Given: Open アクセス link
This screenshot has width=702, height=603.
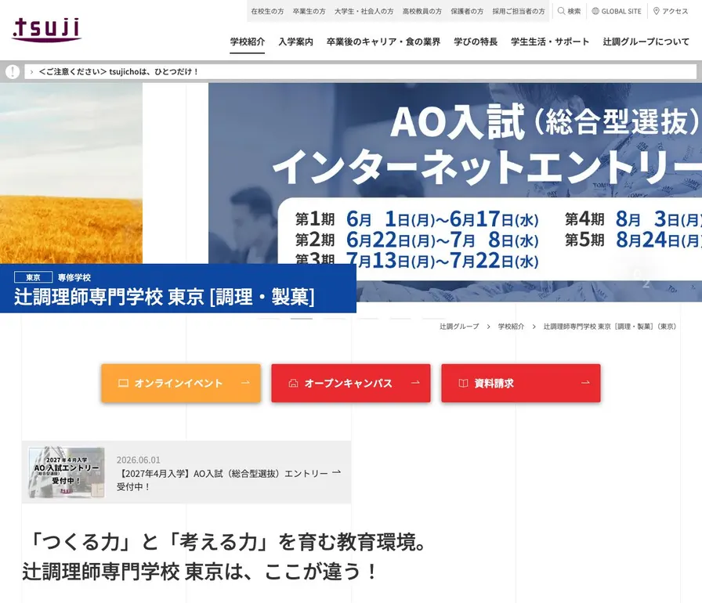Looking at the screenshot, I should coord(670,11).
